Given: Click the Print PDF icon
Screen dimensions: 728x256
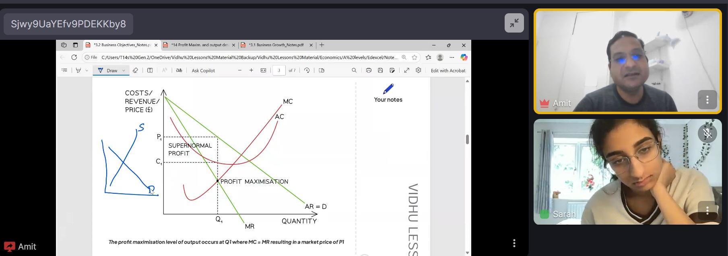Looking at the screenshot, I should 369,70.
